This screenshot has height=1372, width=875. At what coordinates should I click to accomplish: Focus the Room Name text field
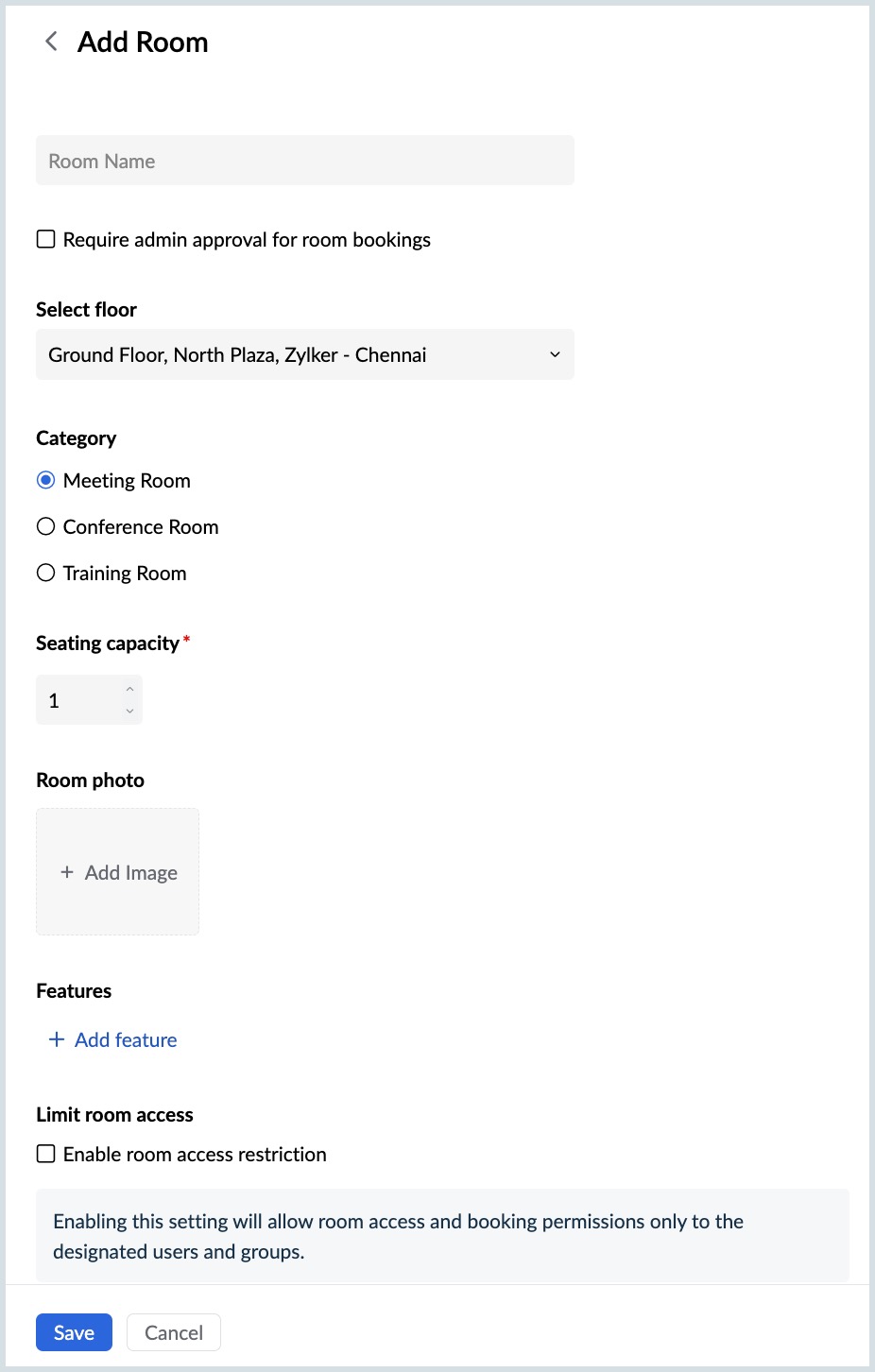304,161
